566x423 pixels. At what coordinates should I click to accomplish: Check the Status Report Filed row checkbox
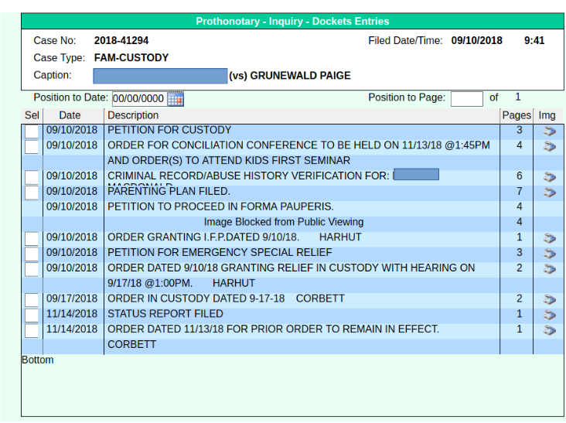[31, 316]
